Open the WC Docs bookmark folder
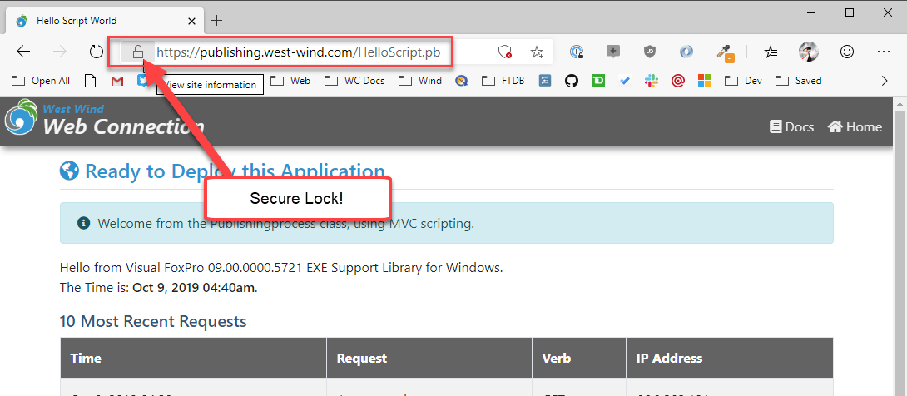This screenshot has height=396, width=907. pyautogui.click(x=354, y=81)
